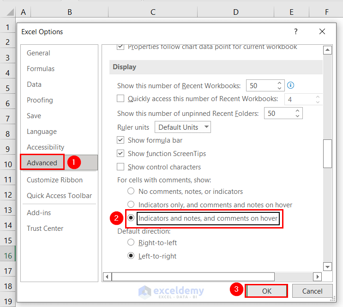Click the horizontal scrollbar left arrow
Screen dimensions: 343x307
[x=107, y=277]
